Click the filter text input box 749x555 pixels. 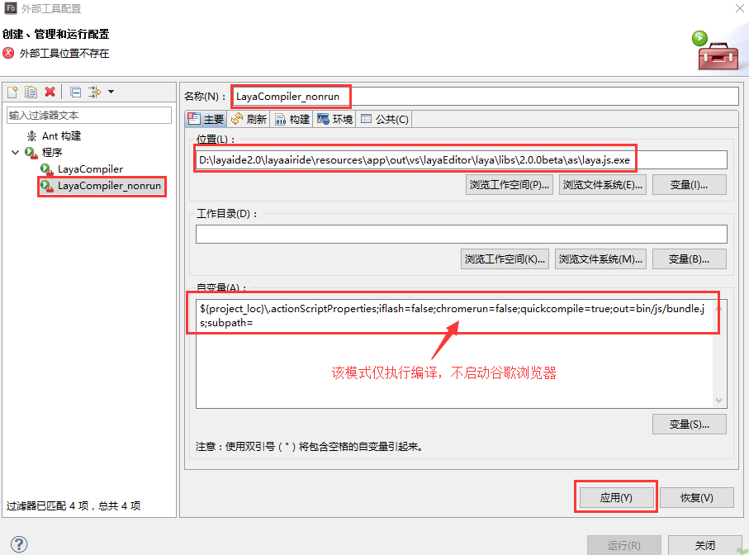[89, 115]
